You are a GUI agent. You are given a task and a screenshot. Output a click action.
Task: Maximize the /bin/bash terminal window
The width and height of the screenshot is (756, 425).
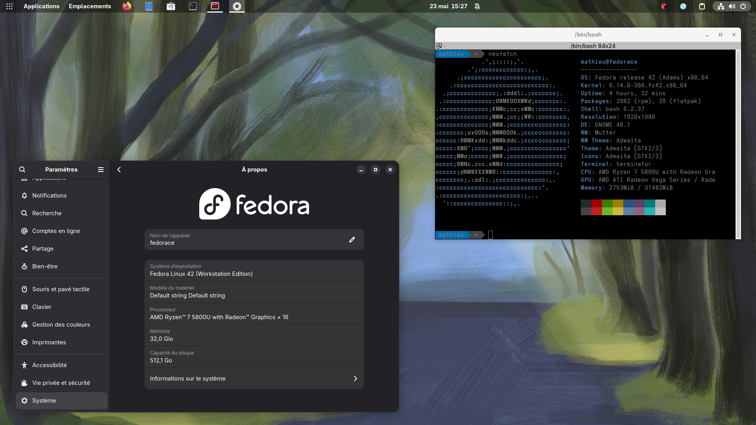click(721, 35)
